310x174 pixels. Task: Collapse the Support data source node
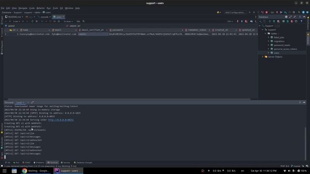click(260, 26)
